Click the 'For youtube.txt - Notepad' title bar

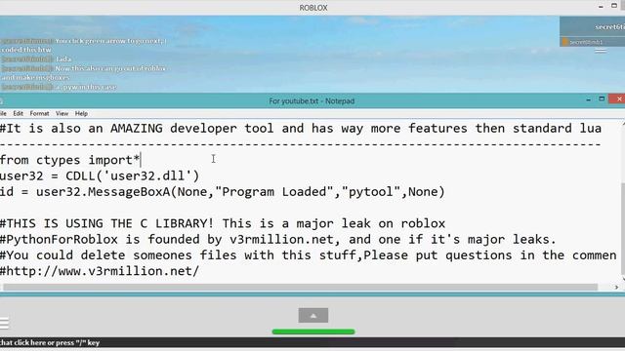[x=312, y=101]
